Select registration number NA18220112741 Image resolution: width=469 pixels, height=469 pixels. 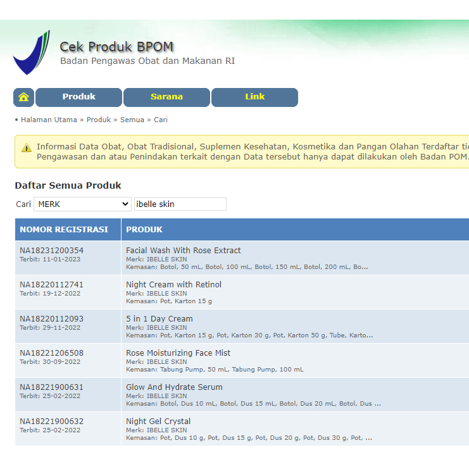click(52, 284)
